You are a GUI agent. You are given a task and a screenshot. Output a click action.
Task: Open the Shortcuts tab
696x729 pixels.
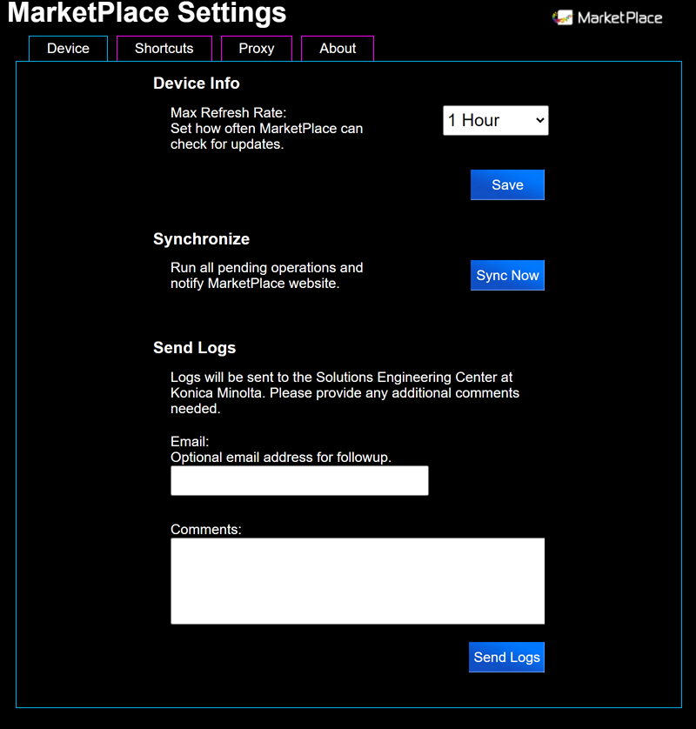pyautogui.click(x=164, y=49)
